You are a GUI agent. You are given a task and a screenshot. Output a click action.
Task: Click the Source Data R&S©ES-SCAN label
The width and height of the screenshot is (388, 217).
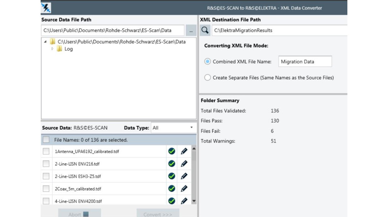point(75,128)
